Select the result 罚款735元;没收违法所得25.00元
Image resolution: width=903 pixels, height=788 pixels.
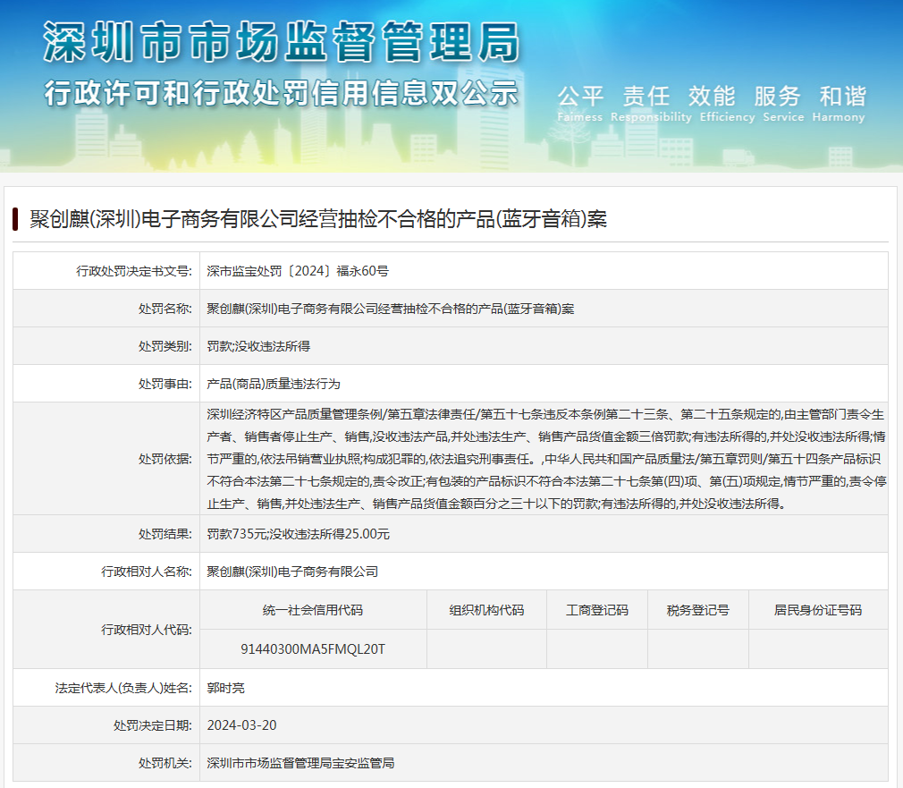click(x=299, y=534)
